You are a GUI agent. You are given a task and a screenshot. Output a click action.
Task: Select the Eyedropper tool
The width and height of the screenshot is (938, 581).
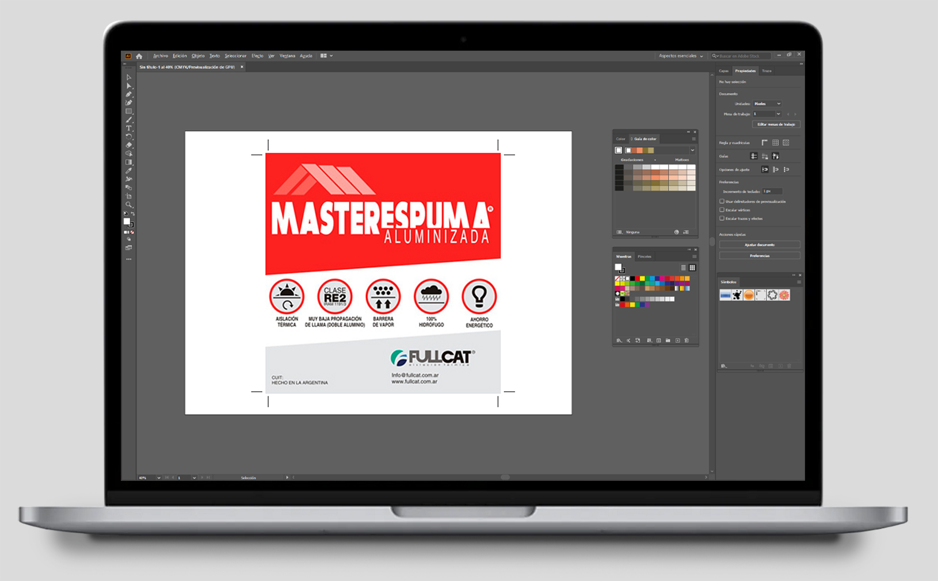pyautogui.click(x=129, y=171)
